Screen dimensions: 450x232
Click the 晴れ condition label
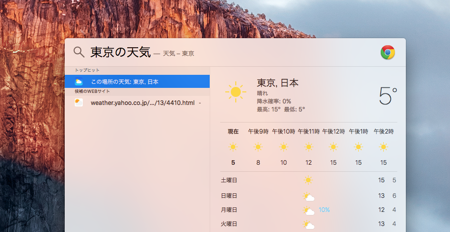click(262, 93)
